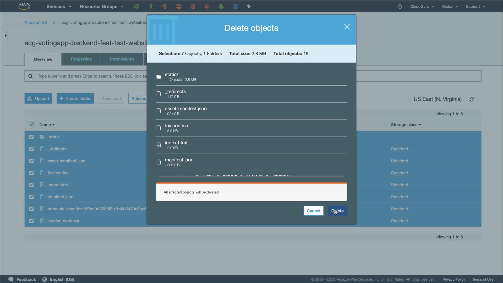Switch to the Properties tab
Viewport: 503px width, 283px height.
pos(81,59)
